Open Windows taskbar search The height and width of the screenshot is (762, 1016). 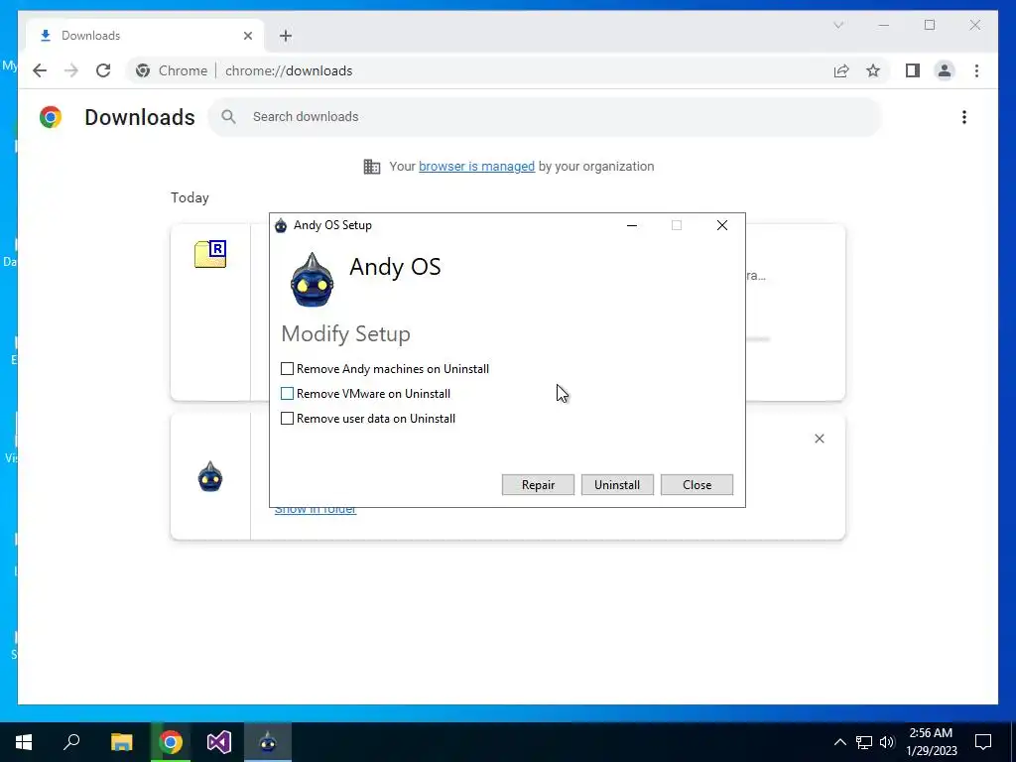point(71,742)
